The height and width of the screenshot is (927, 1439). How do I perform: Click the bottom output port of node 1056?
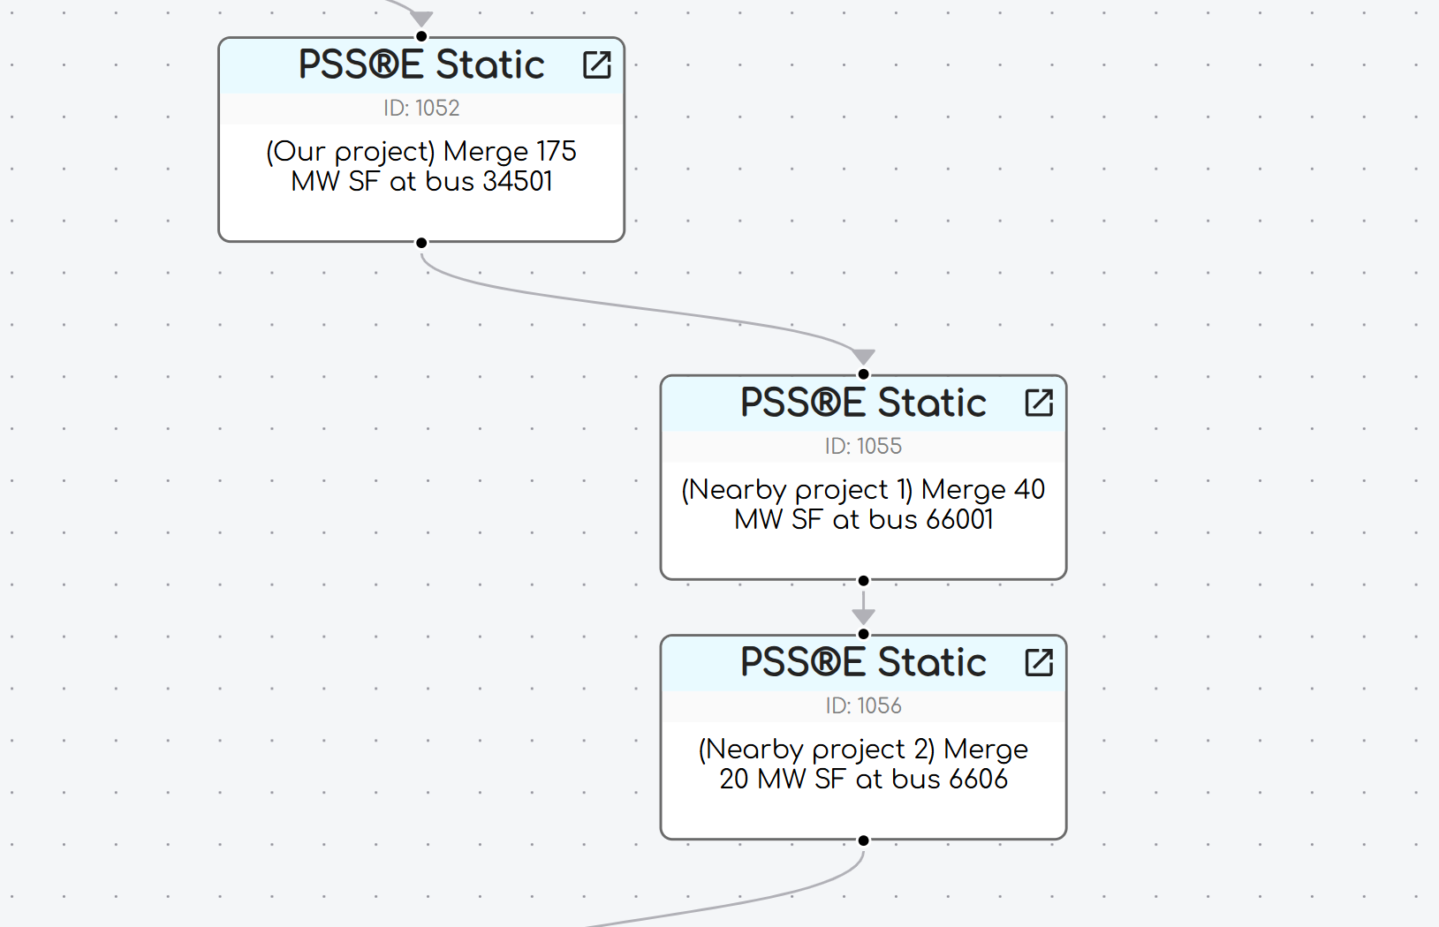tap(863, 840)
